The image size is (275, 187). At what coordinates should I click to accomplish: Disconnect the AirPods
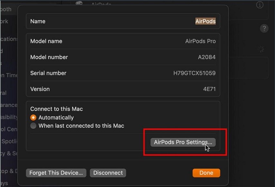(x=108, y=173)
